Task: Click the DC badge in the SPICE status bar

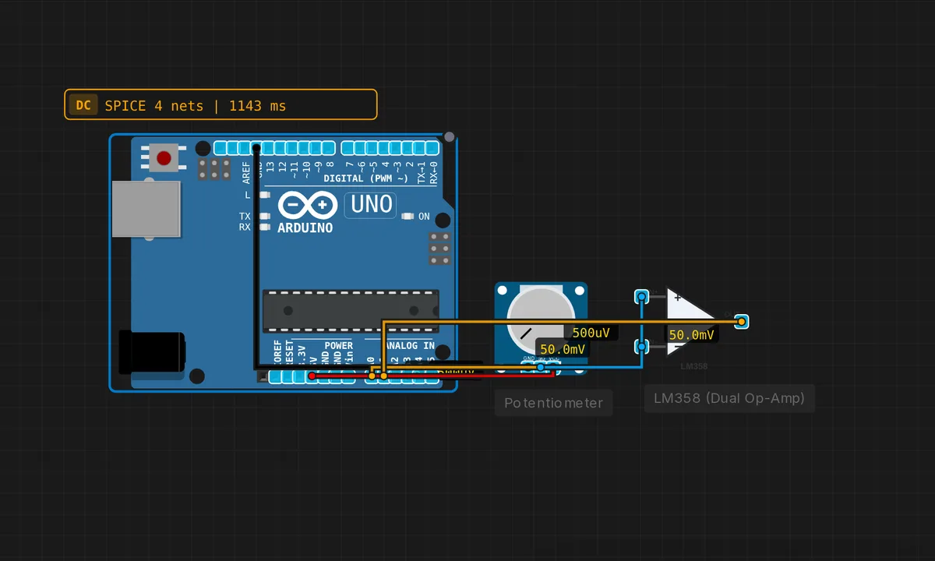Action: (83, 105)
